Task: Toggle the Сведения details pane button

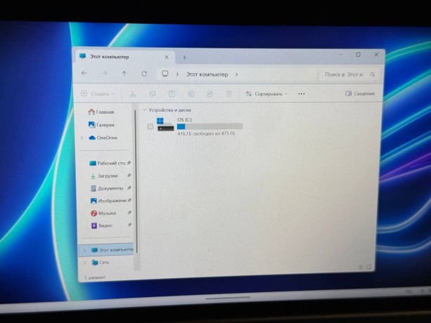Action: pos(359,93)
